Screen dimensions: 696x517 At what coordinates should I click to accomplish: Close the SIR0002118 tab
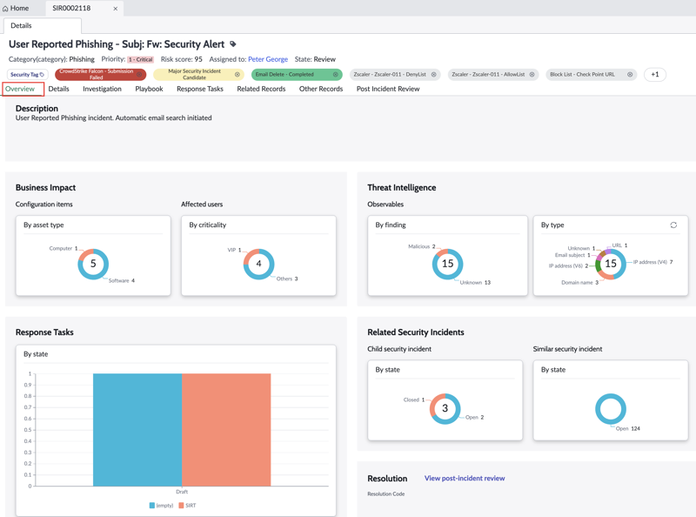click(116, 9)
